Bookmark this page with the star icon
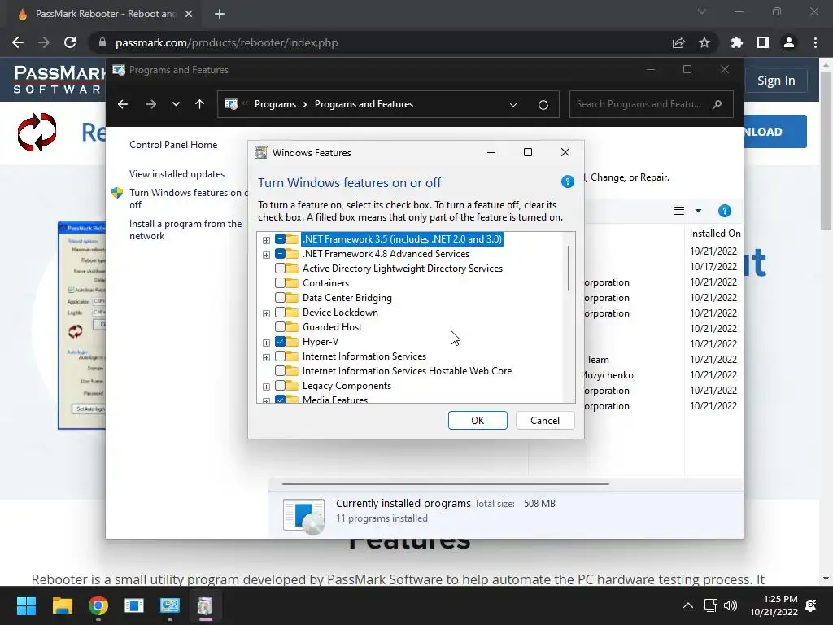Screen dimensions: 833x625 (704, 42)
